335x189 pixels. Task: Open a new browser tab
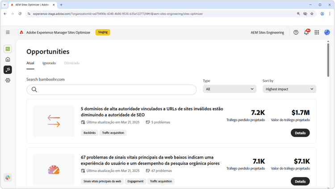(x=61, y=5)
